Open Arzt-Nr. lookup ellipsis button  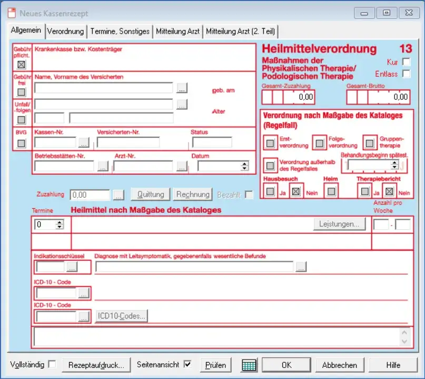click(182, 167)
